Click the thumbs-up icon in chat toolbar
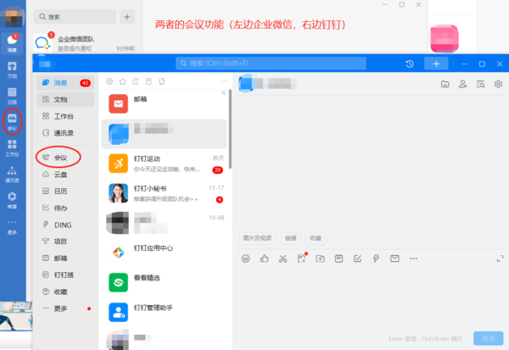The image size is (509, 350). (x=264, y=258)
